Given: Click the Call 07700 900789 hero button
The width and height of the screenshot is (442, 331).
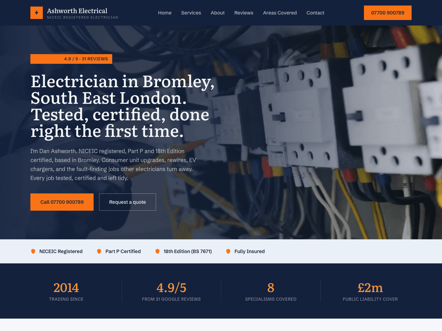Looking at the screenshot, I should [x=62, y=202].
